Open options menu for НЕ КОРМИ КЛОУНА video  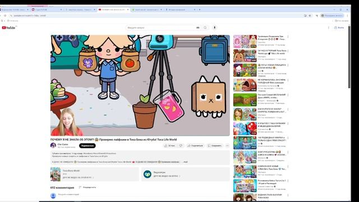pyautogui.click(x=288, y=80)
